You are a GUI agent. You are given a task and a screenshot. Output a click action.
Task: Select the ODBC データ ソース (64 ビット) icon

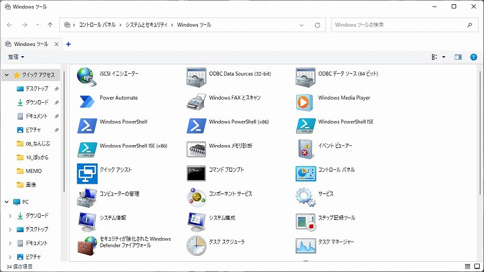pos(306,77)
